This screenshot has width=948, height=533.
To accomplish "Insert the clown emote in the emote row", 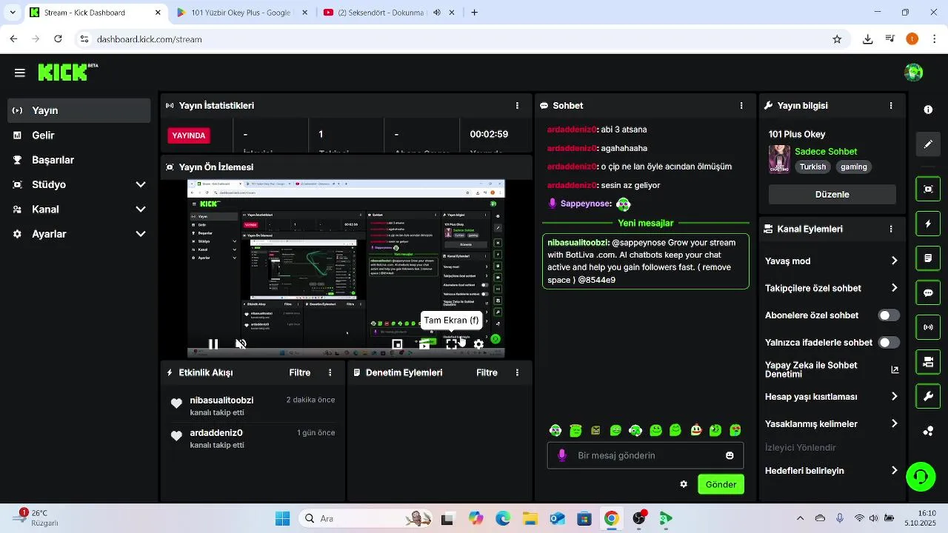I will point(695,430).
